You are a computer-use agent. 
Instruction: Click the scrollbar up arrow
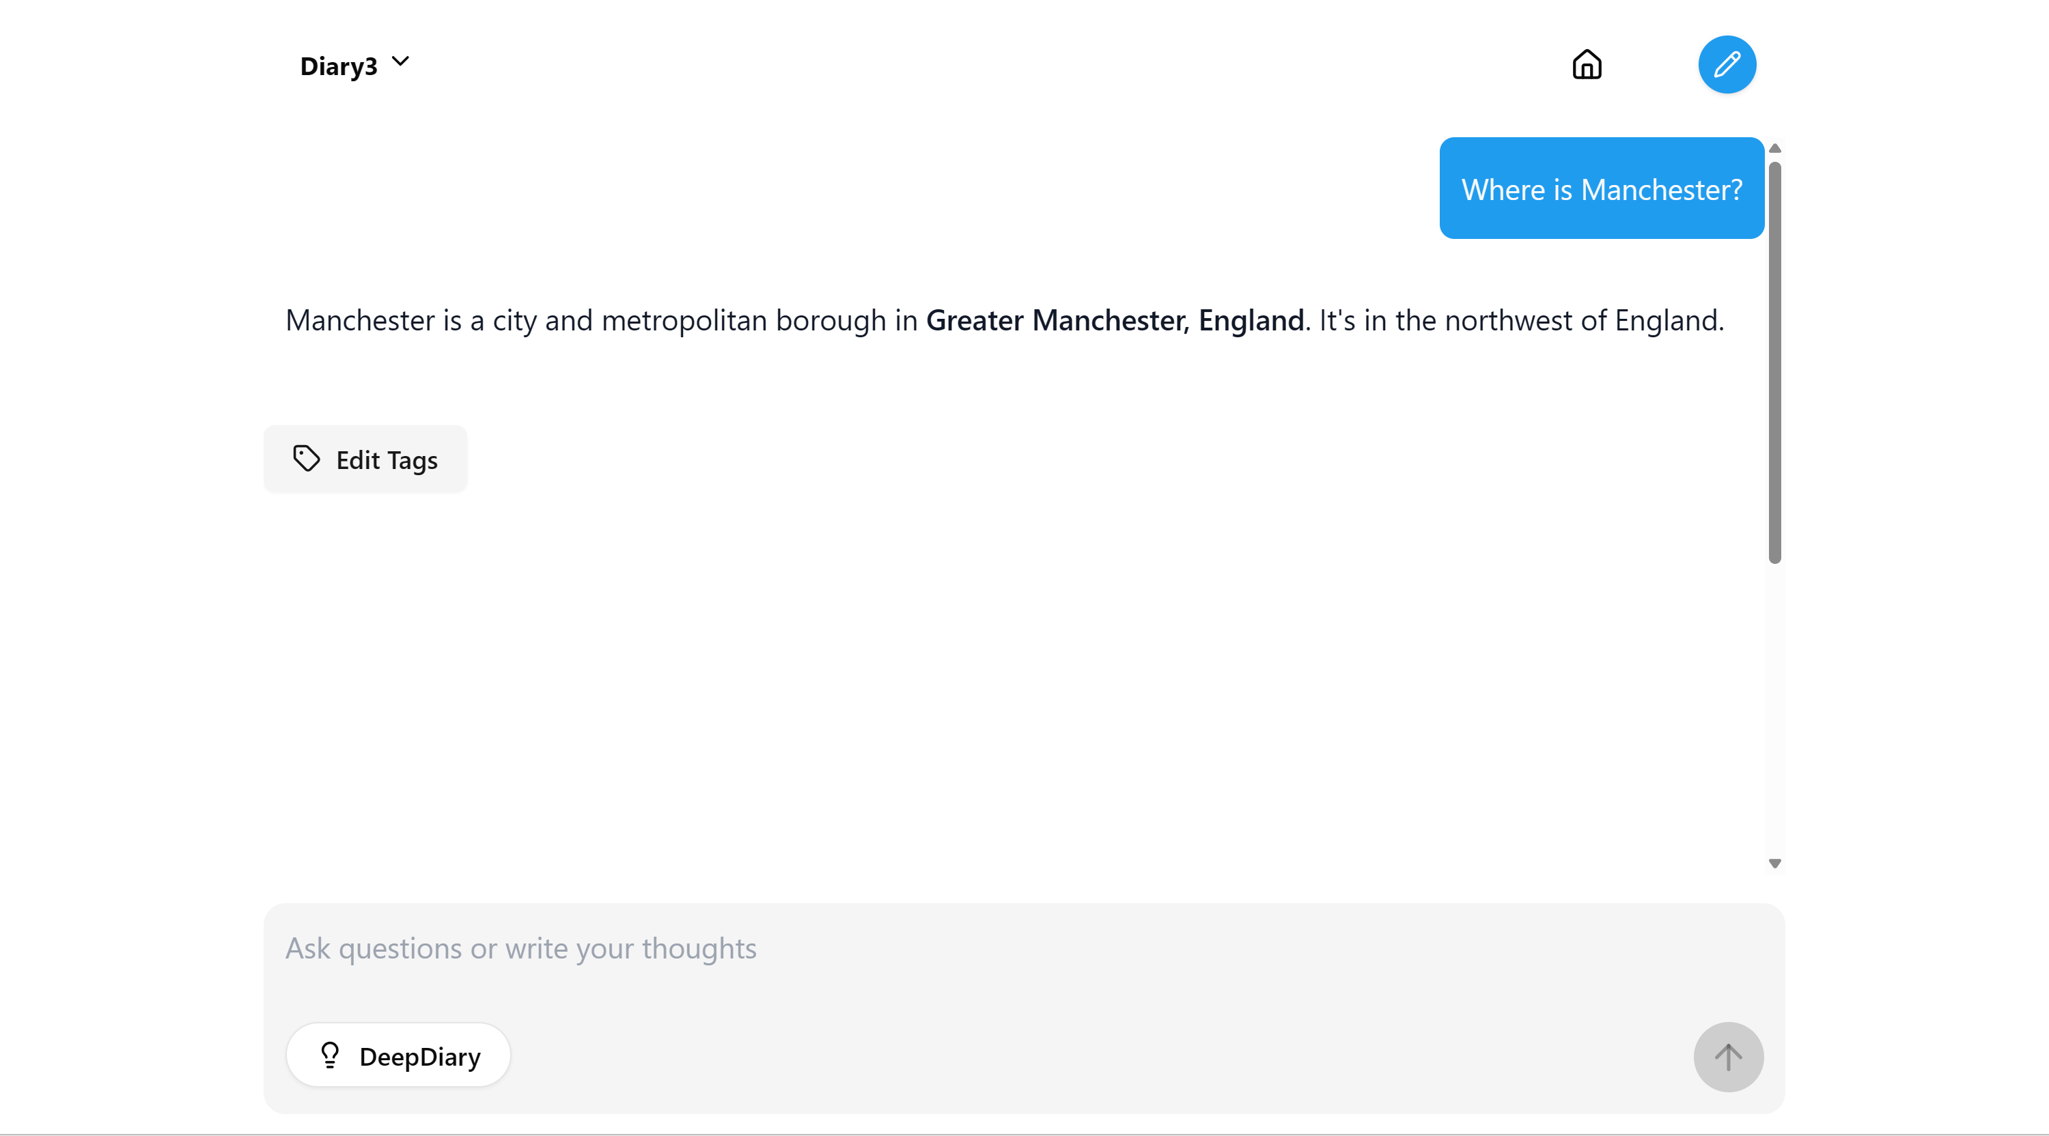coord(1774,149)
